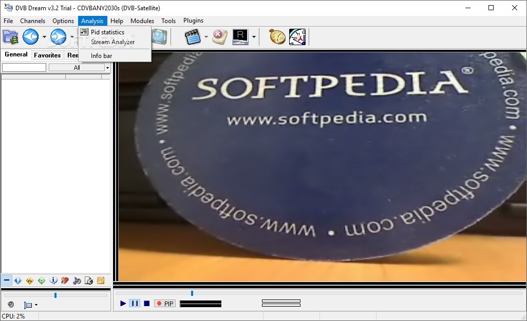Open the File menu
This screenshot has width=527, height=321.
pyautogui.click(x=8, y=21)
